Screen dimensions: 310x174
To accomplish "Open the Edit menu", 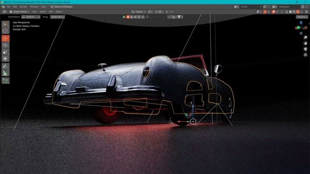I will pyautogui.click(x=15, y=7).
